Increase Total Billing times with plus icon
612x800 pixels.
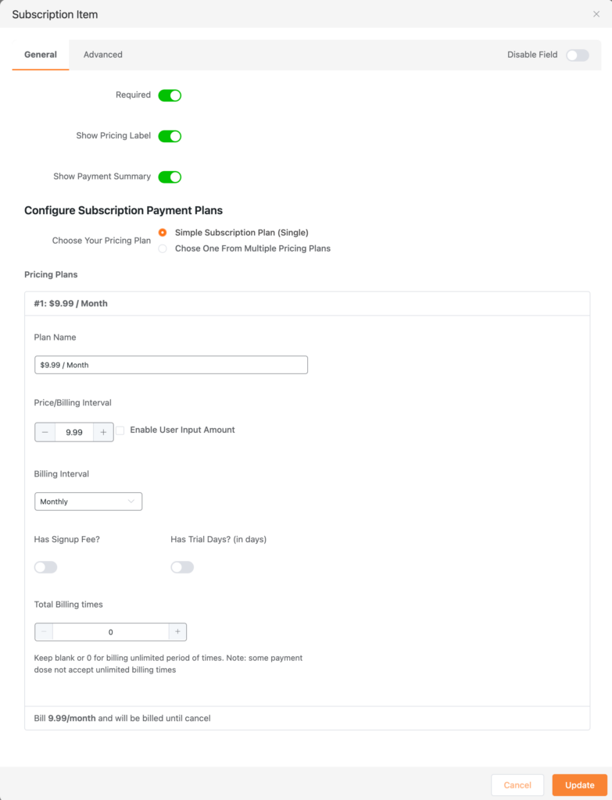[x=177, y=632]
